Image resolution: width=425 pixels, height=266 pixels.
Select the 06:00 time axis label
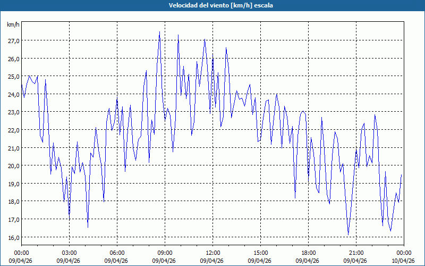pyautogui.click(x=117, y=253)
